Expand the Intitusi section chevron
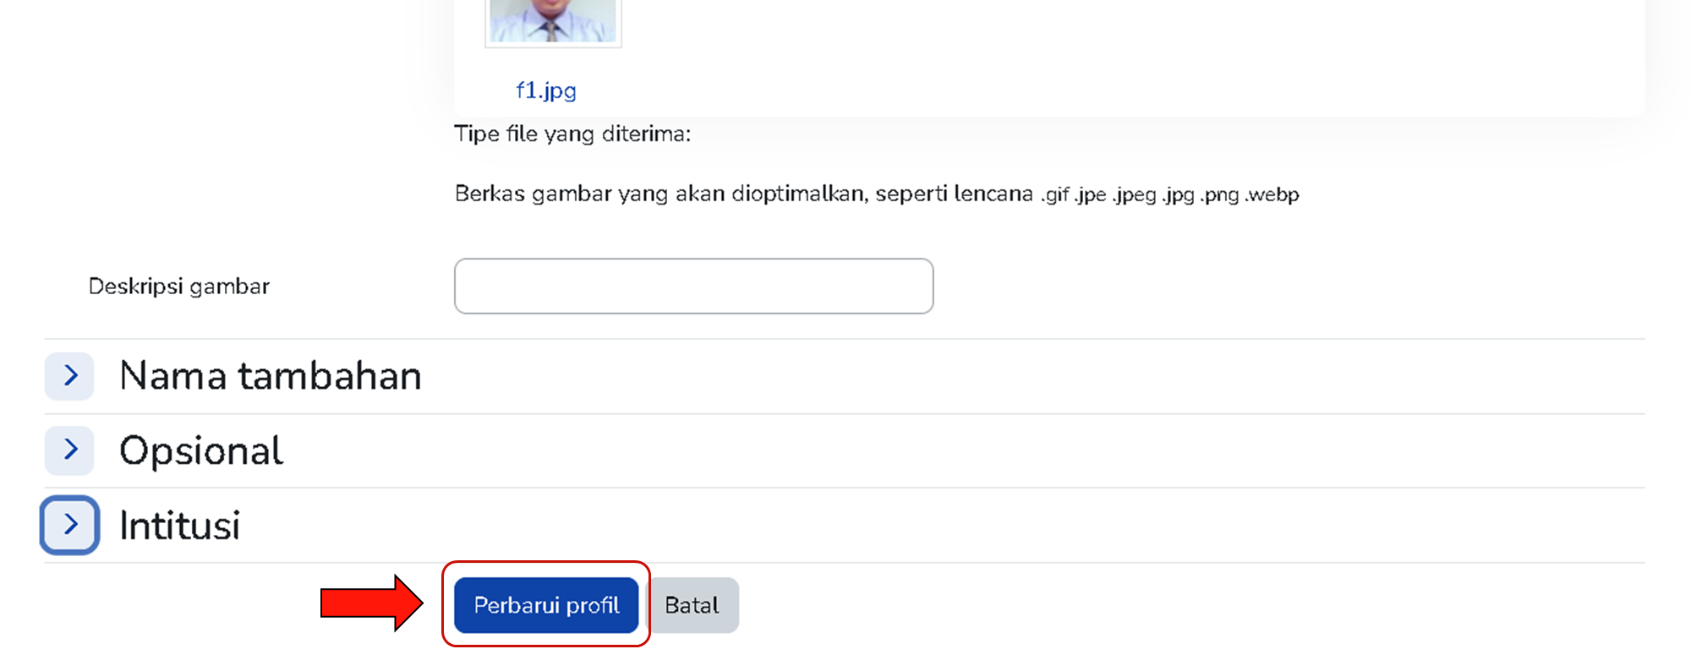This screenshot has height=660, width=1691. pyautogui.click(x=69, y=525)
